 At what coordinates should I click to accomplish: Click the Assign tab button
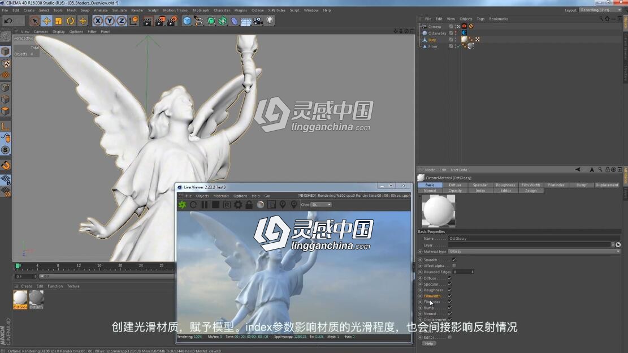tap(531, 191)
